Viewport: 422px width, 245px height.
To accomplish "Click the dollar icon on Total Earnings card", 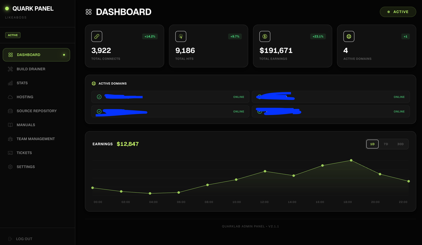I will pos(265,36).
